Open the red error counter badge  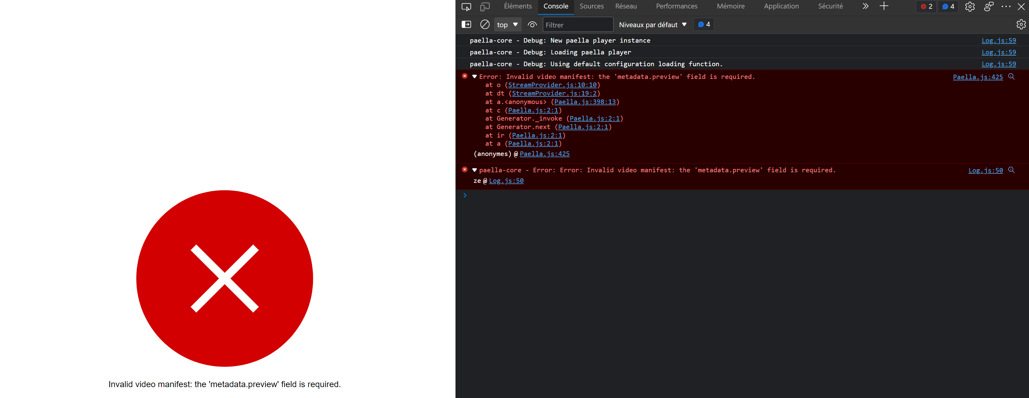tap(926, 6)
